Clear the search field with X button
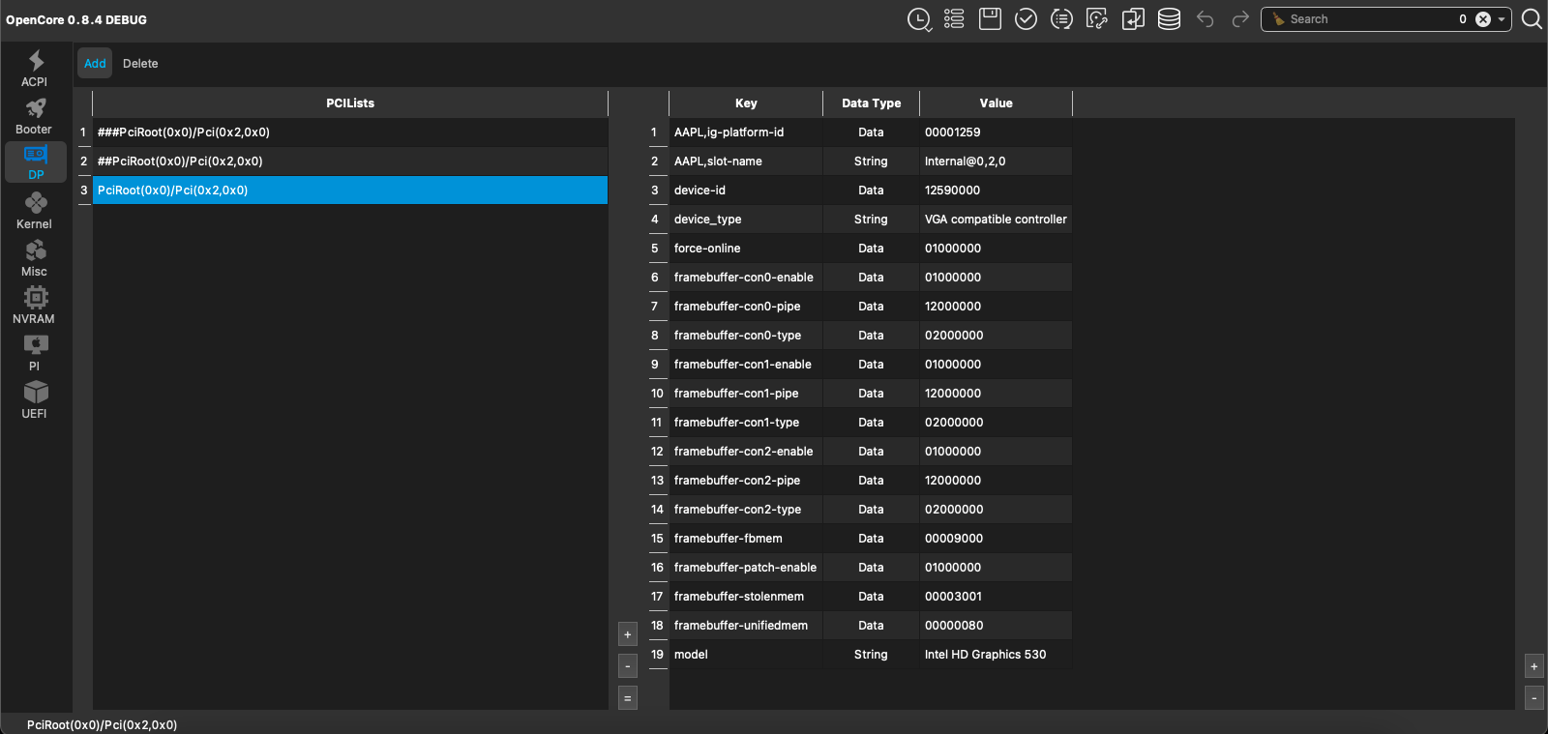Viewport: 1548px width, 734px height. tap(1483, 19)
